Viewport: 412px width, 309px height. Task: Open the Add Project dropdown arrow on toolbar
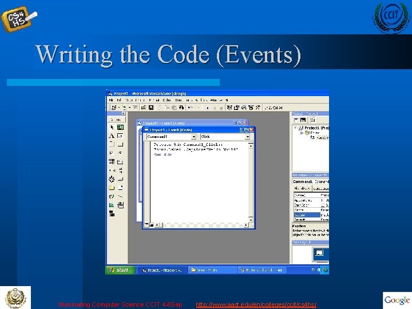point(119,108)
